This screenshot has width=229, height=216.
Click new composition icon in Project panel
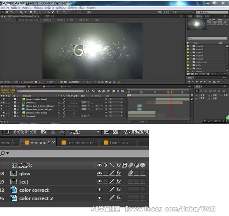pos(197,74)
